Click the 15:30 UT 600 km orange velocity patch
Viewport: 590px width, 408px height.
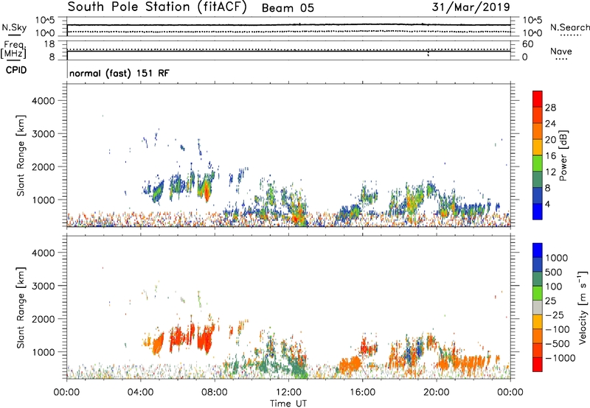[x=351, y=364]
